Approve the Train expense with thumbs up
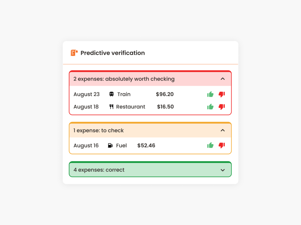Screen dimensions: 301x225 (x=210, y=94)
